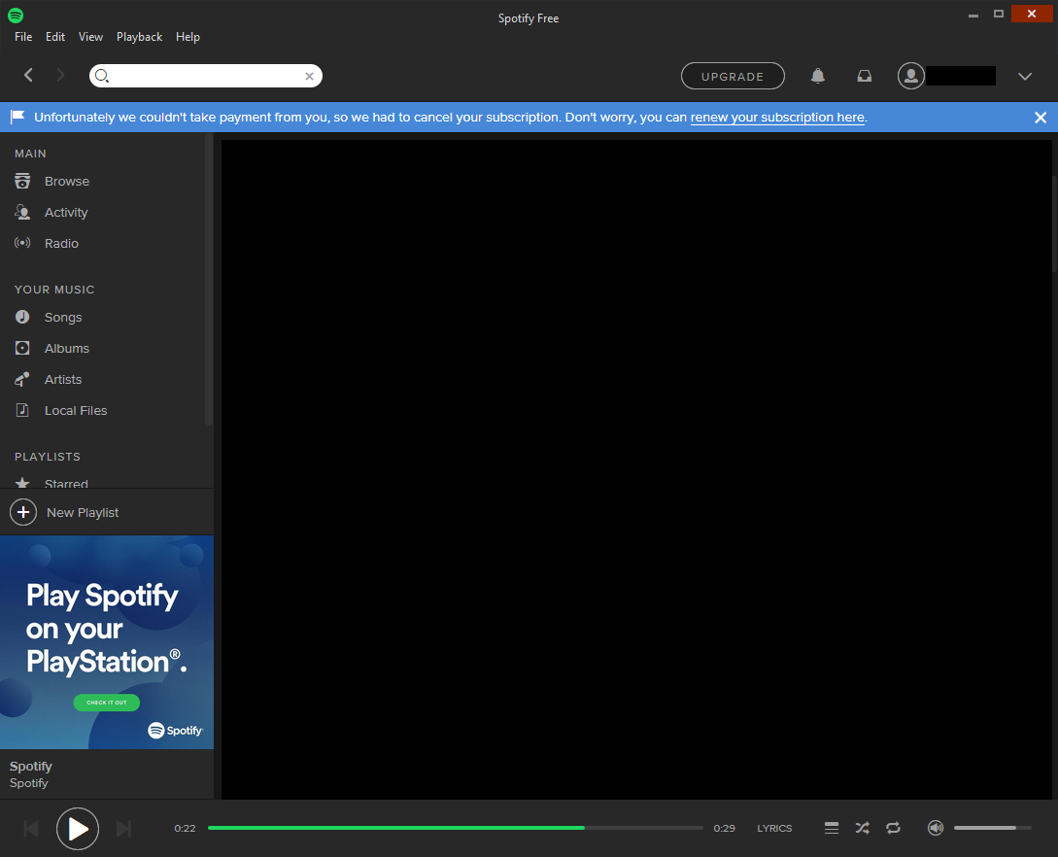Skip to next track
This screenshot has height=857, width=1058.
123,829
